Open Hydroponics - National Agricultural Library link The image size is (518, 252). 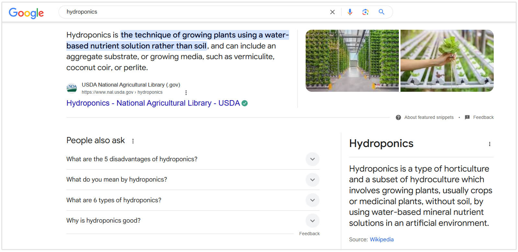153,103
